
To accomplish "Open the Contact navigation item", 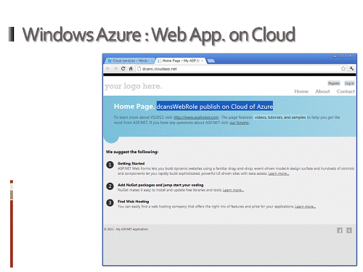I will pos(346,91).
